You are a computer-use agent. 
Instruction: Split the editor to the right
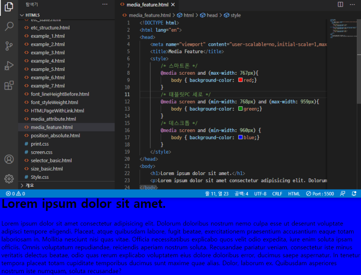pos(340,4)
